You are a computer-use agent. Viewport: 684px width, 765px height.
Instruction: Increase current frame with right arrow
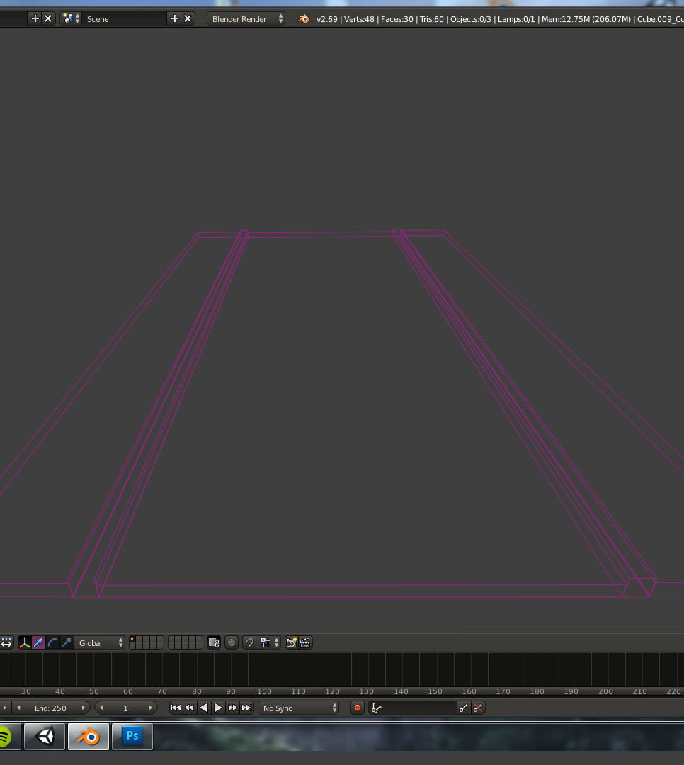click(x=150, y=708)
